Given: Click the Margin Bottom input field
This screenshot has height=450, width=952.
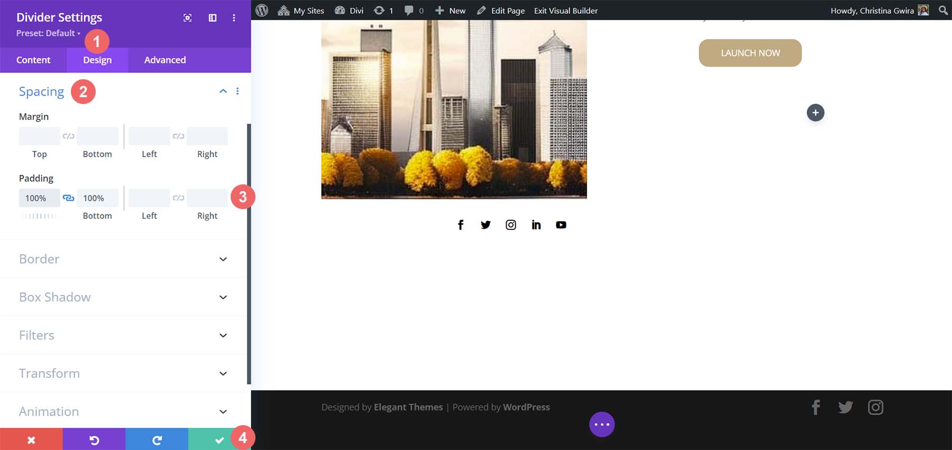Looking at the screenshot, I should coord(97,136).
